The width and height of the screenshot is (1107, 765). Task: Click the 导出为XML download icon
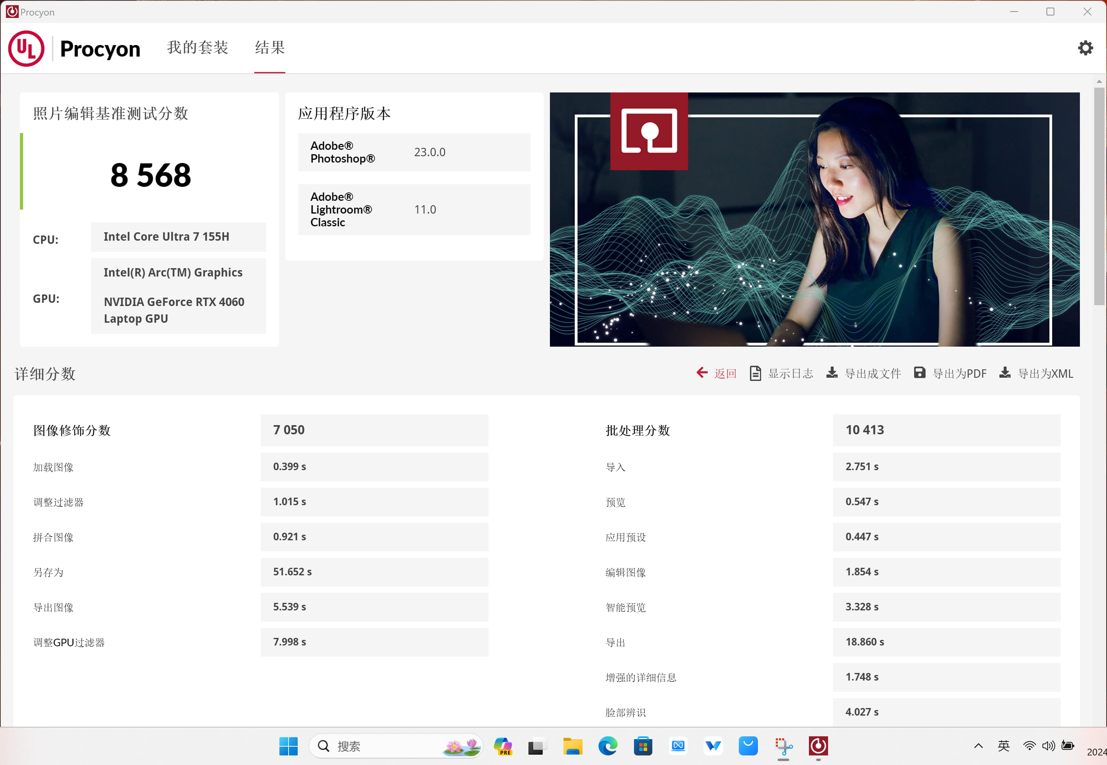1005,373
